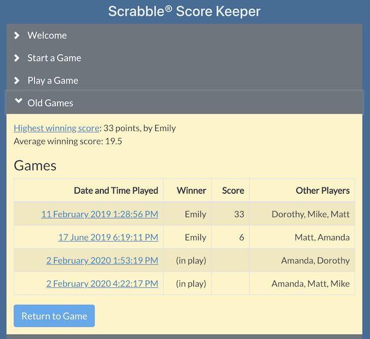Screen dimensions: 370x339
Task: Select the Date and Time Played column header
Action: point(88,190)
